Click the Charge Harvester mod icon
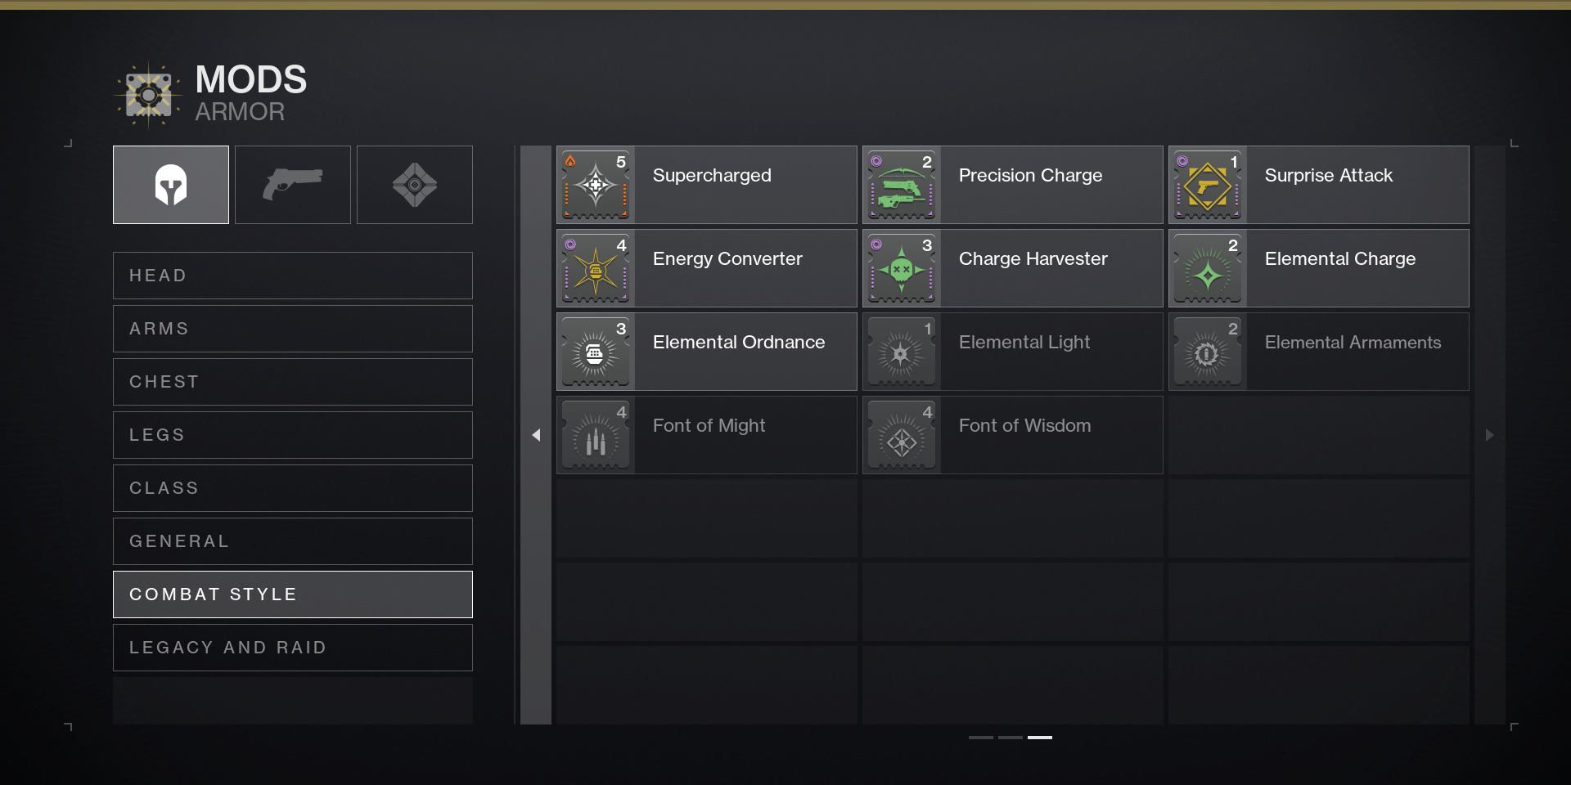The width and height of the screenshot is (1571, 785). pyautogui.click(x=902, y=268)
